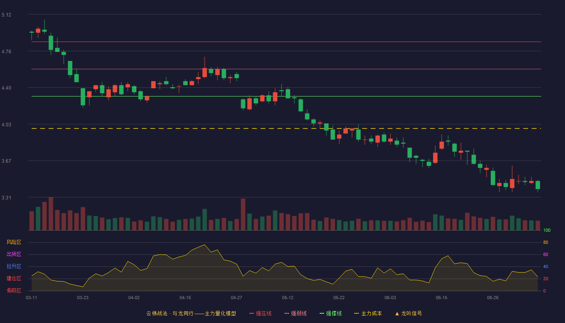Toggle the 龙吟信号 triangle legend entry
This screenshot has height=323, width=565.
pyautogui.click(x=408, y=313)
